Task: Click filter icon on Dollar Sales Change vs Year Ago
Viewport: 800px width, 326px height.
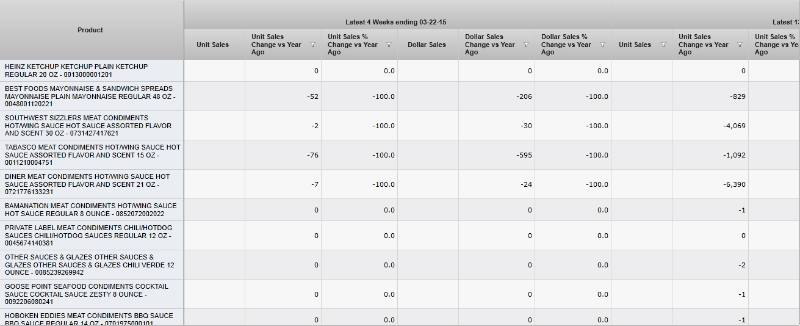Action: (x=526, y=45)
